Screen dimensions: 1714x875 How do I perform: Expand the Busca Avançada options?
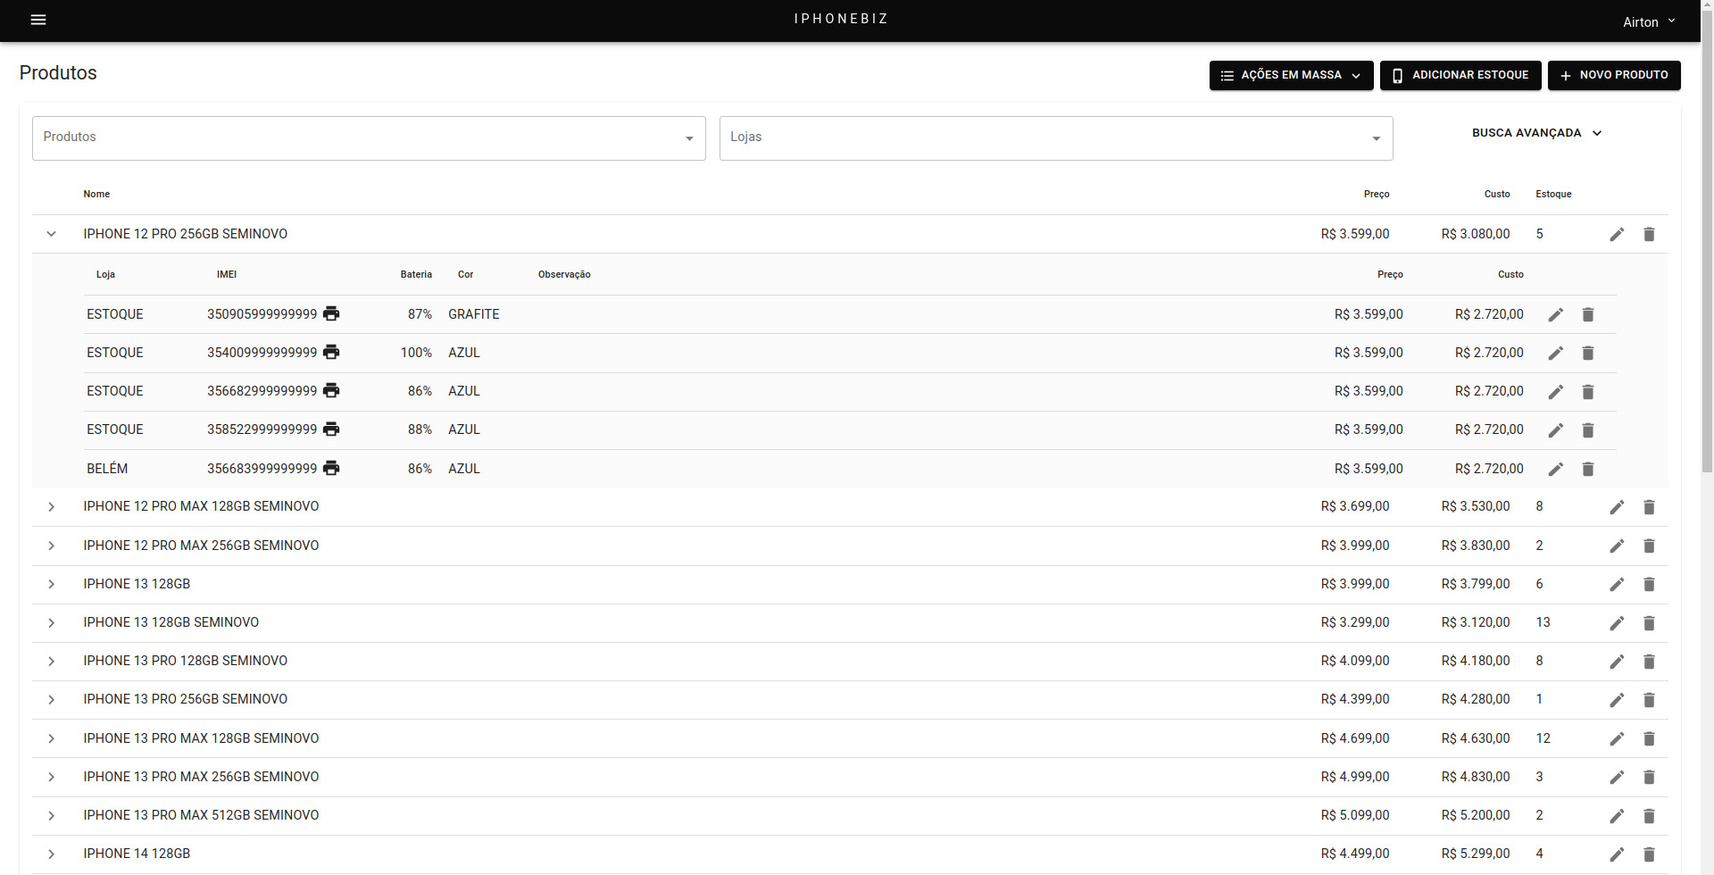[x=1536, y=133]
